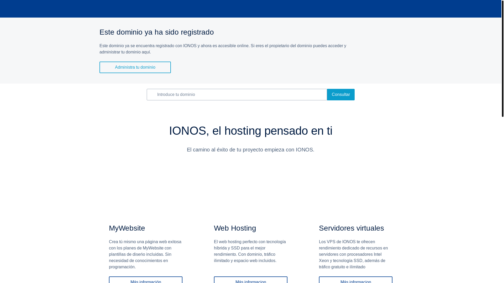Viewport: 504px width, 283px height.
Task: Click the page vertical scrollbar thumb
Action: point(502,58)
